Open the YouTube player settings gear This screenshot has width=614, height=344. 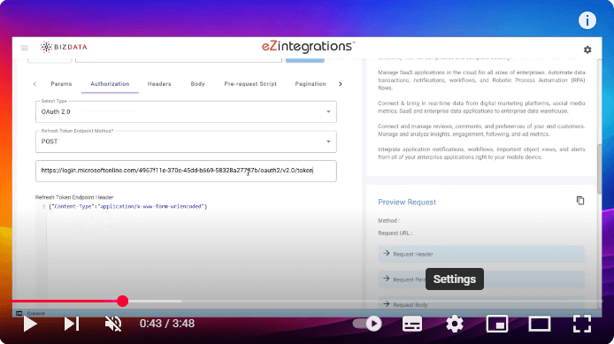[x=455, y=324]
